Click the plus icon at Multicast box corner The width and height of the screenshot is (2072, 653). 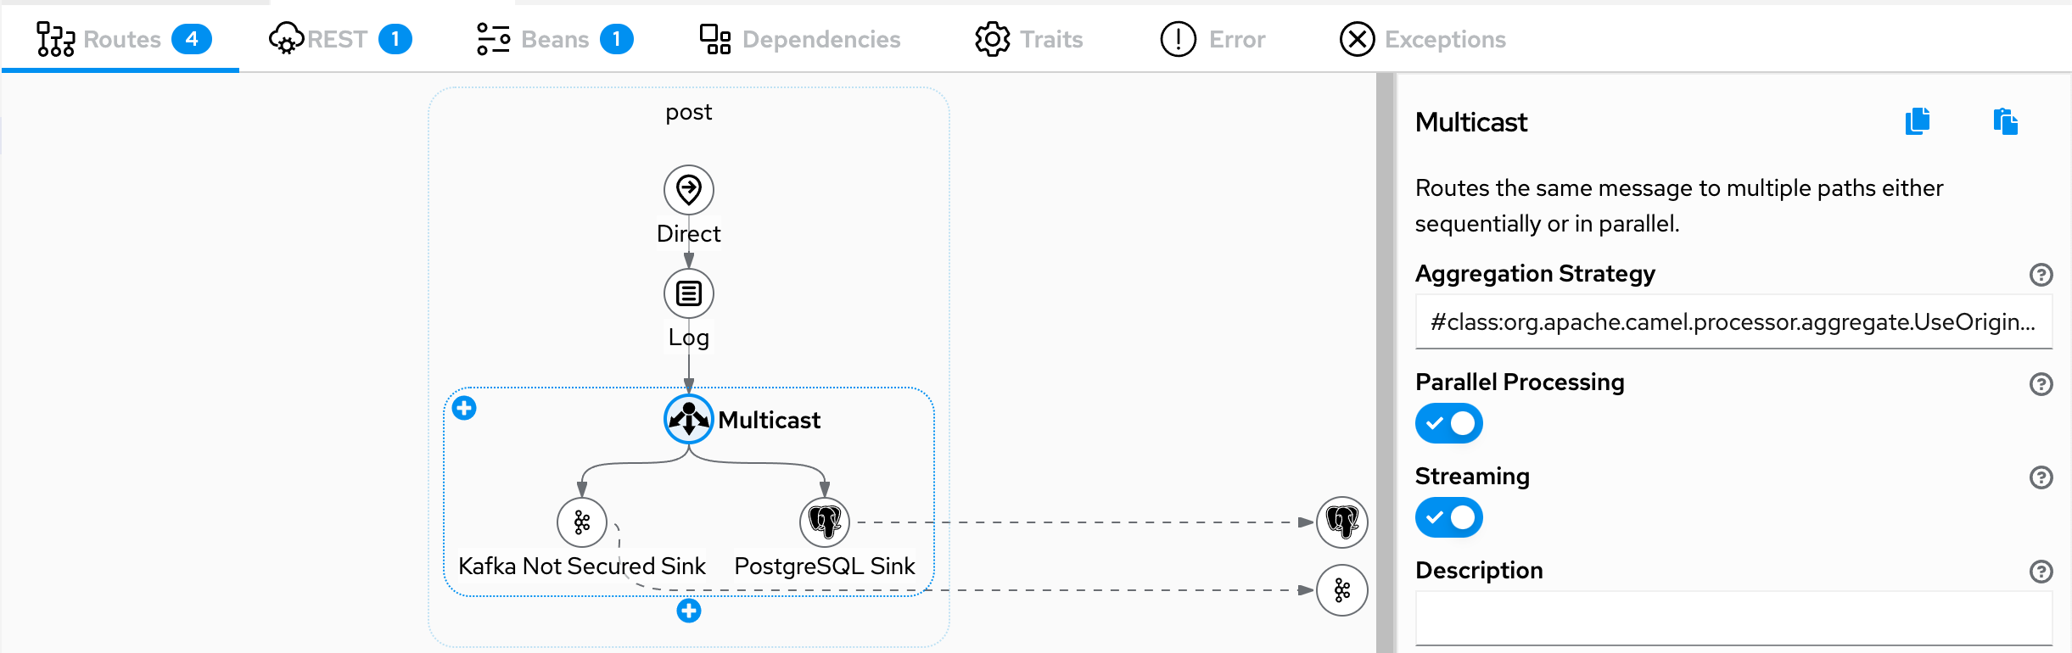[x=464, y=409]
